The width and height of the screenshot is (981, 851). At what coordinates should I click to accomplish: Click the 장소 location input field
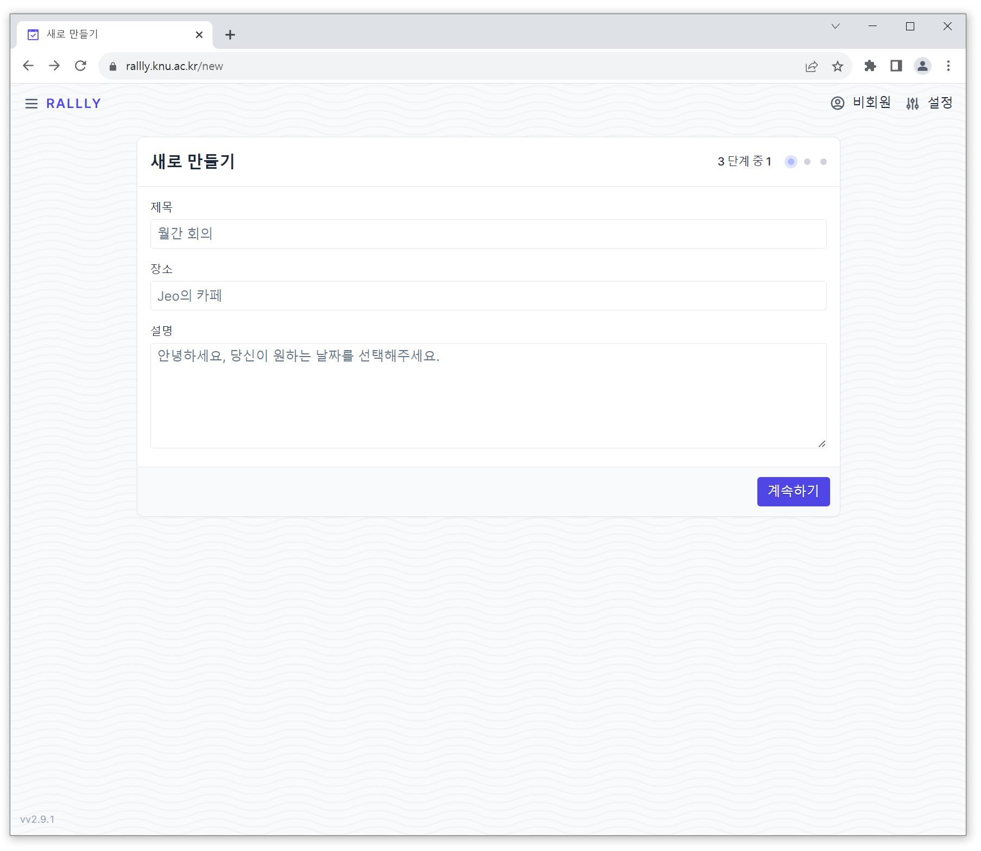[488, 296]
